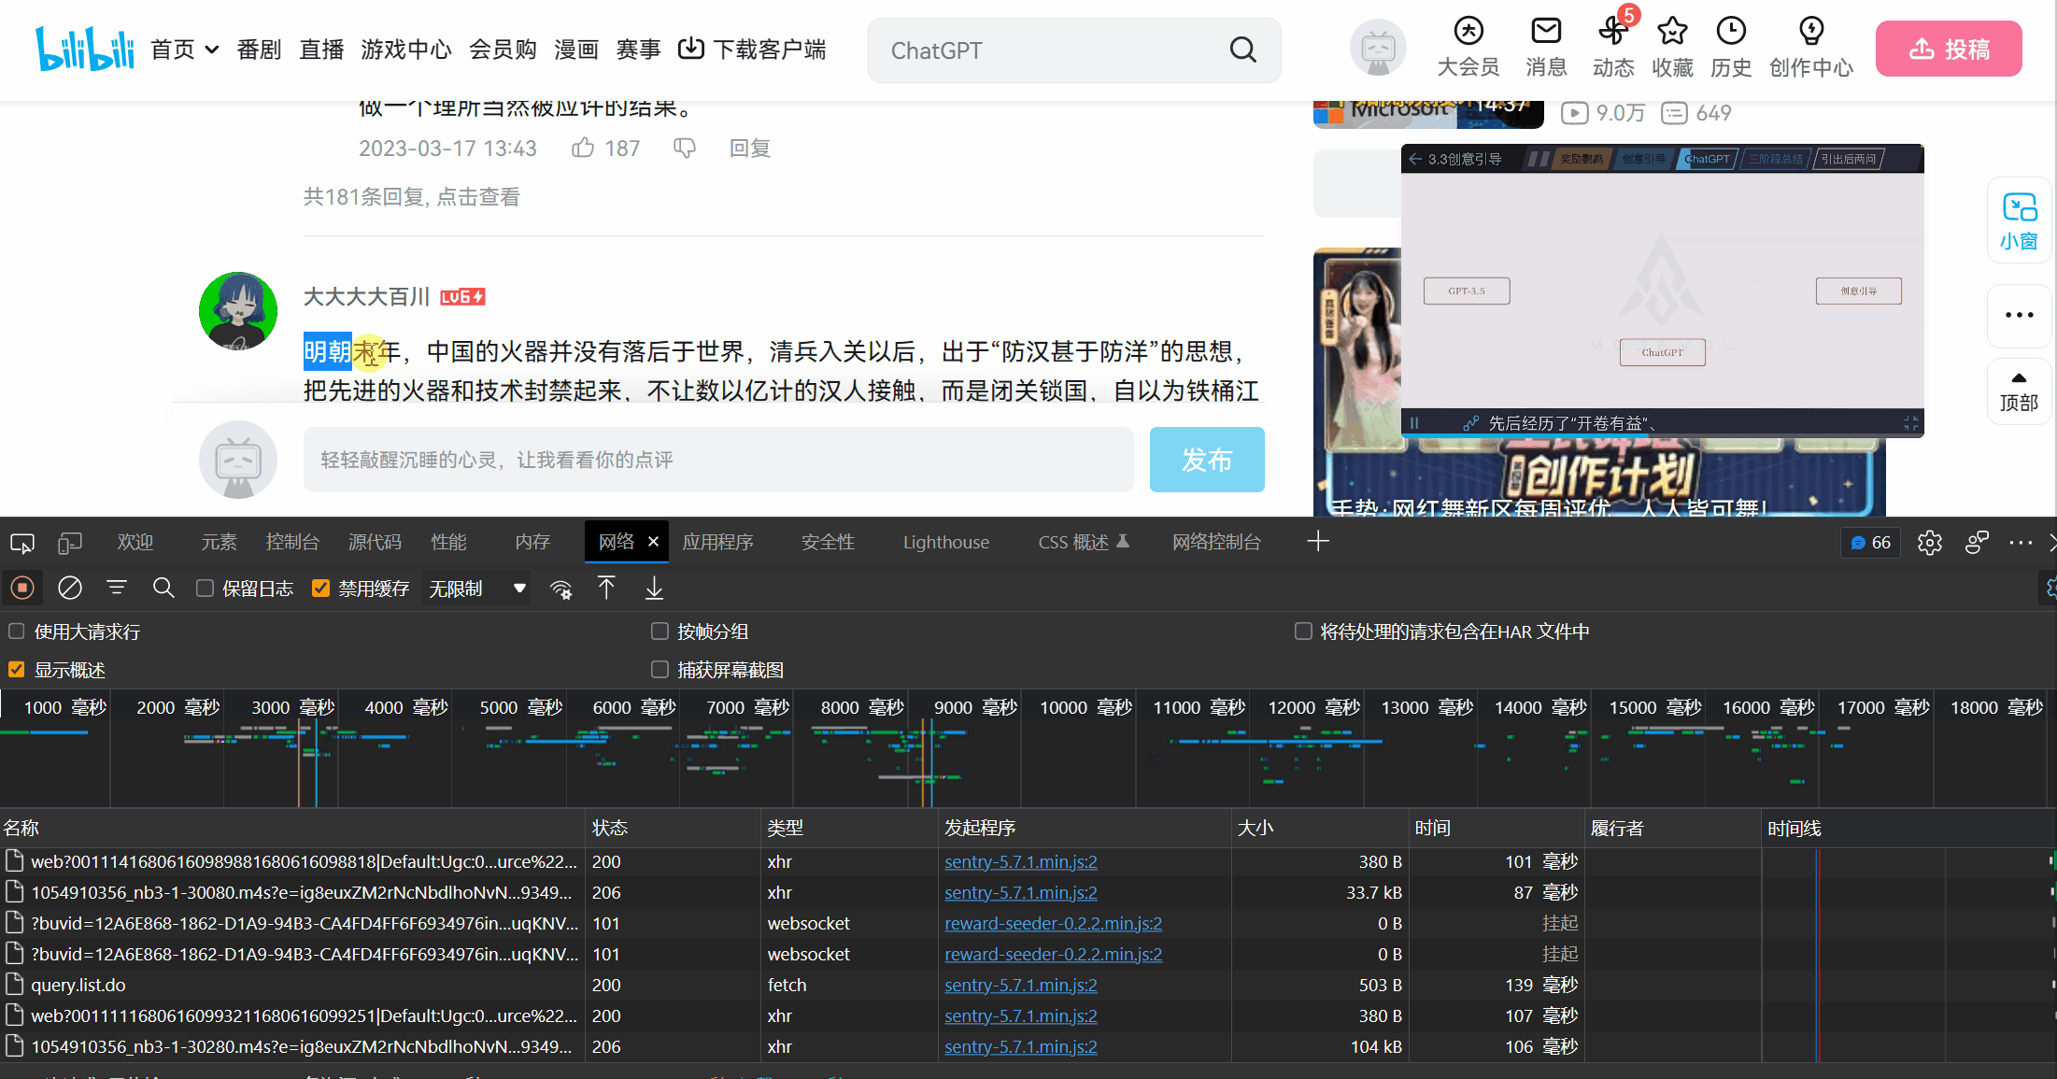Enable the 保留日志 checkbox
The width and height of the screenshot is (2057, 1079).
tap(205, 588)
